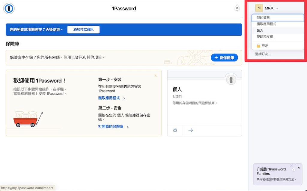Viewport: 307px width, 191px height.
Task: Choose 匯入 in the account menu
Action: pos(278,31)
